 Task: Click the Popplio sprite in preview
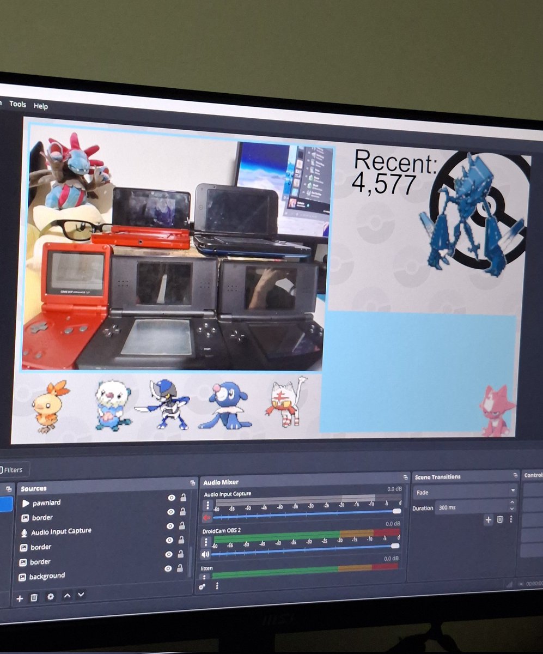point(225,404)
